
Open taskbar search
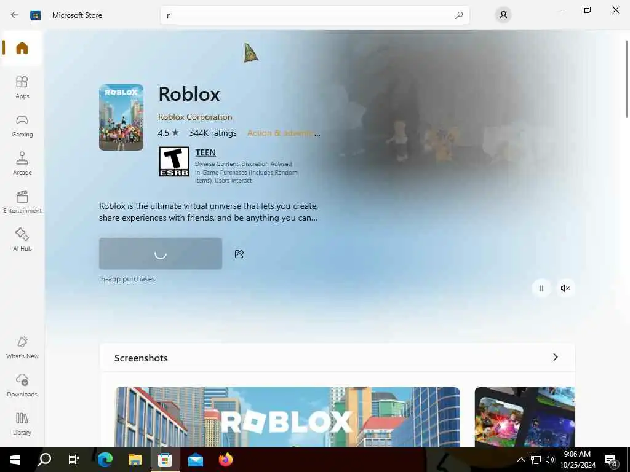coord(44,460)
